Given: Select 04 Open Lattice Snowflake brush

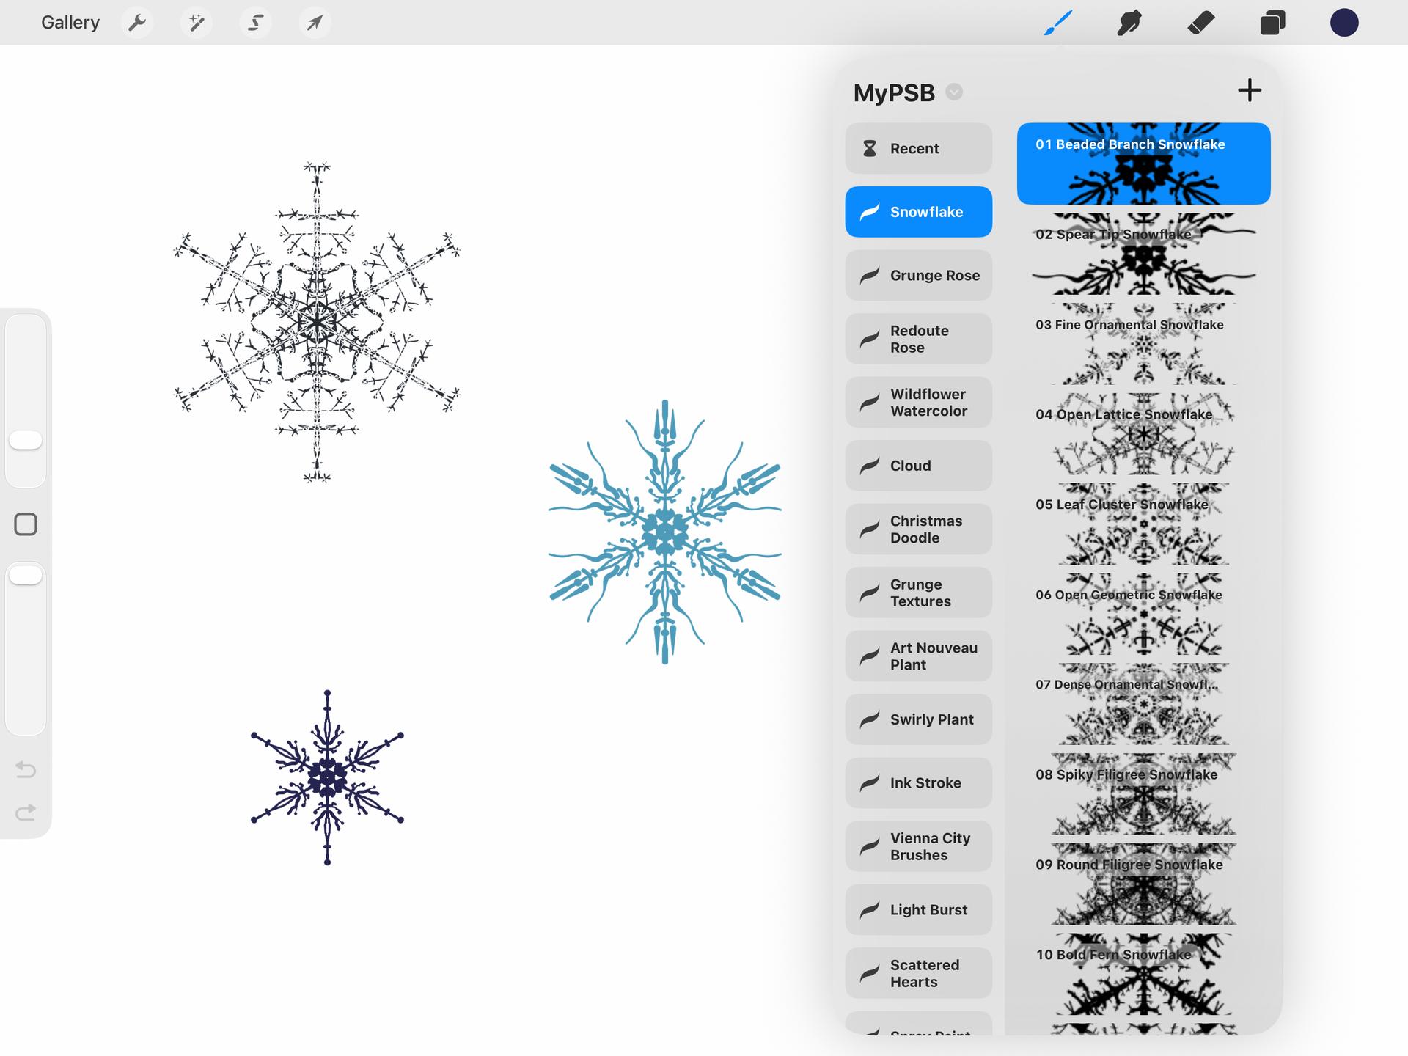Looking at the screenshot, I should point(1143,434).
